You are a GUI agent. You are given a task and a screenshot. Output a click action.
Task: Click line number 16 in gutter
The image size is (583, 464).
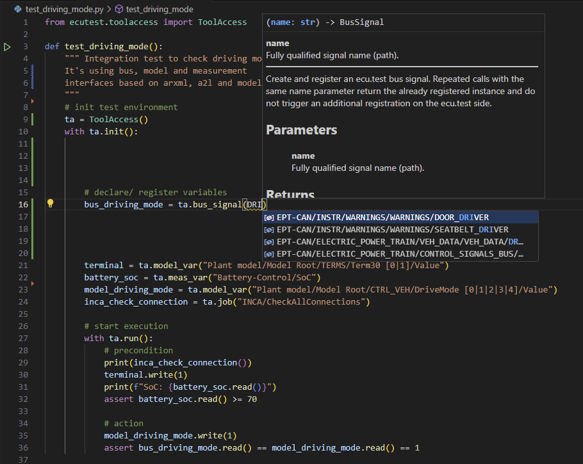[x=23, y=204]
